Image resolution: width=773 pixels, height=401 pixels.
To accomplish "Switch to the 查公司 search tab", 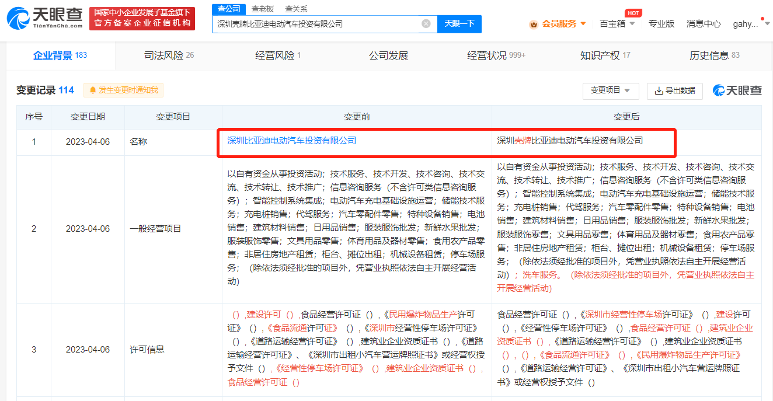I will 228,9.
